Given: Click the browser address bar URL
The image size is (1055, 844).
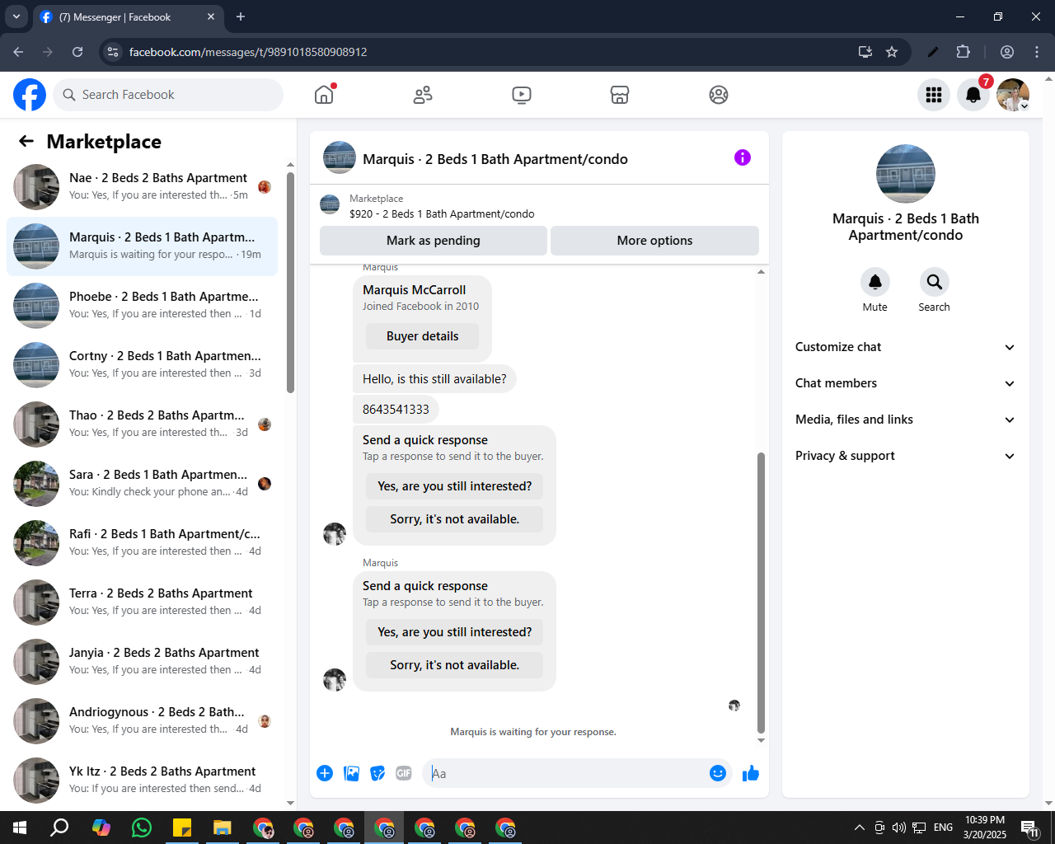Looking at the screenshot, I should point(248,52).
